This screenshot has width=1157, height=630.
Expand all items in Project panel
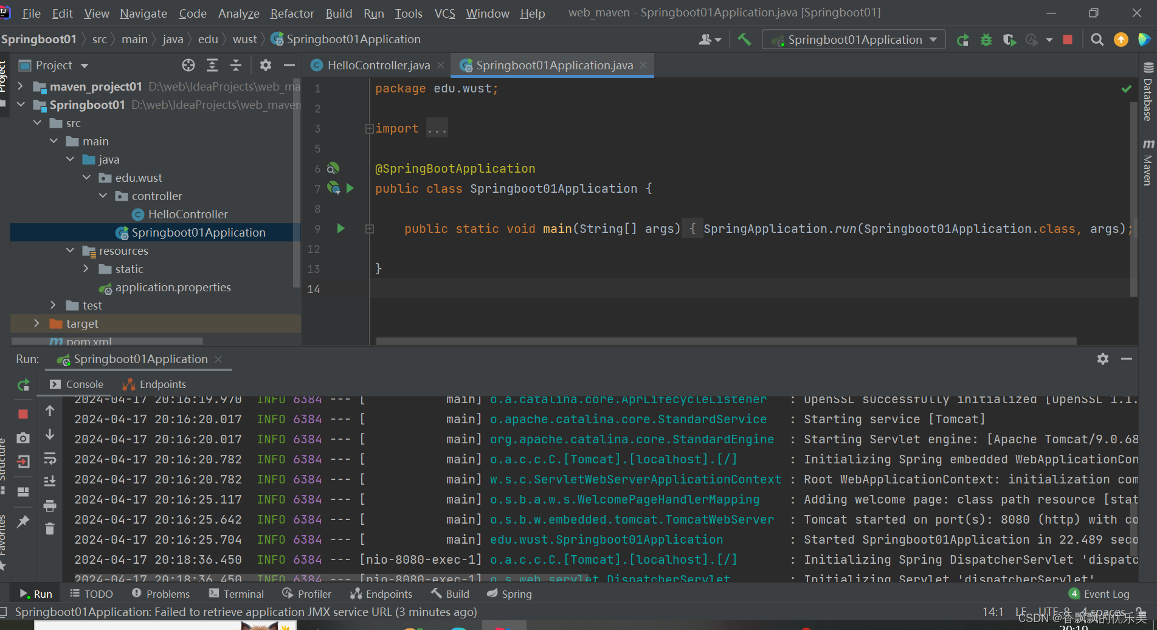point(212,65)
